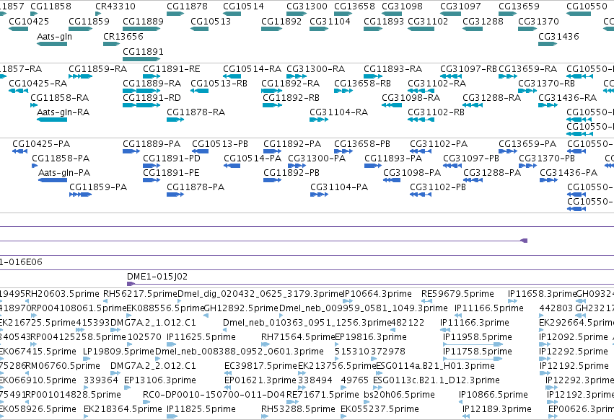614x420 pixels.
Task: Click the LP19809.5prime EST label
Action: 118,352
